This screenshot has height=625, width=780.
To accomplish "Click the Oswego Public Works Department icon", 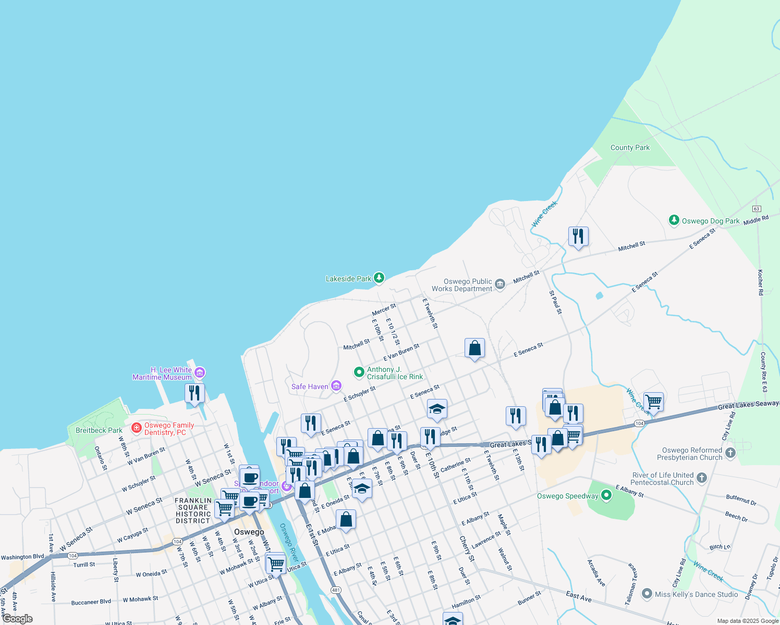I will [x=500, y=284].
